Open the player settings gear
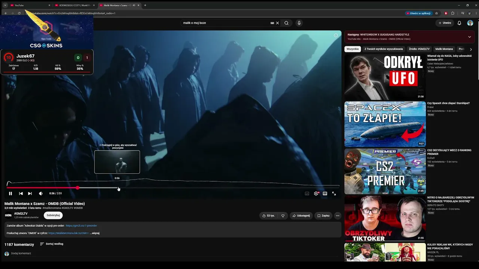The height and width of the screenshot is (269, 479). (x=316, y=194)
